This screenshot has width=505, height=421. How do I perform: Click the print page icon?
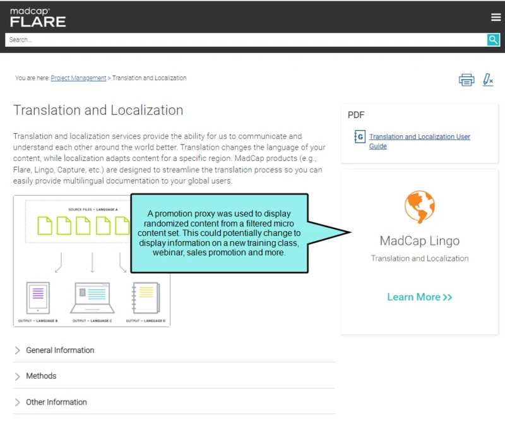(x=466, y=80)
